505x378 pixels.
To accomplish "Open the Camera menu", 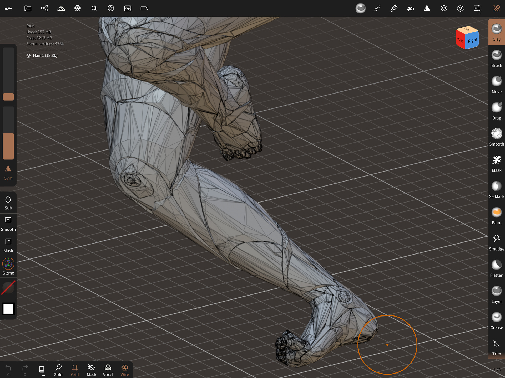I will click(144, 8).
